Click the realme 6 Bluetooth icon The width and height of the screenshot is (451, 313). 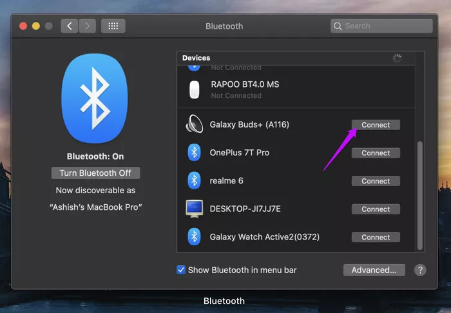(x=194, y=181)
